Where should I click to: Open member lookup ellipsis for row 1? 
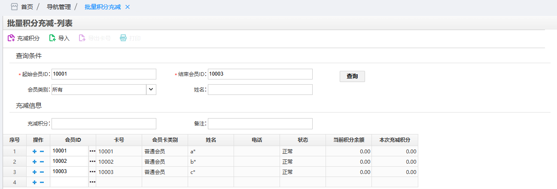pos(92,151)
